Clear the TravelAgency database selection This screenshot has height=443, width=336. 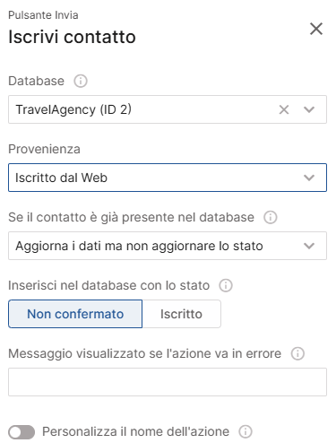click(284, 109)
